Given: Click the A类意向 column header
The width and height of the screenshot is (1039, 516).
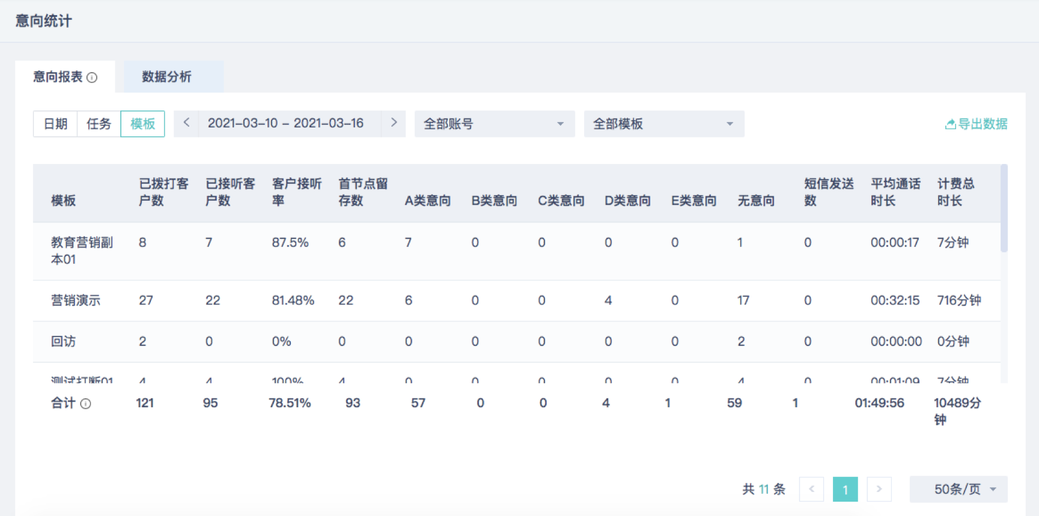Looking at the screenshot, I should pos(428,201).
